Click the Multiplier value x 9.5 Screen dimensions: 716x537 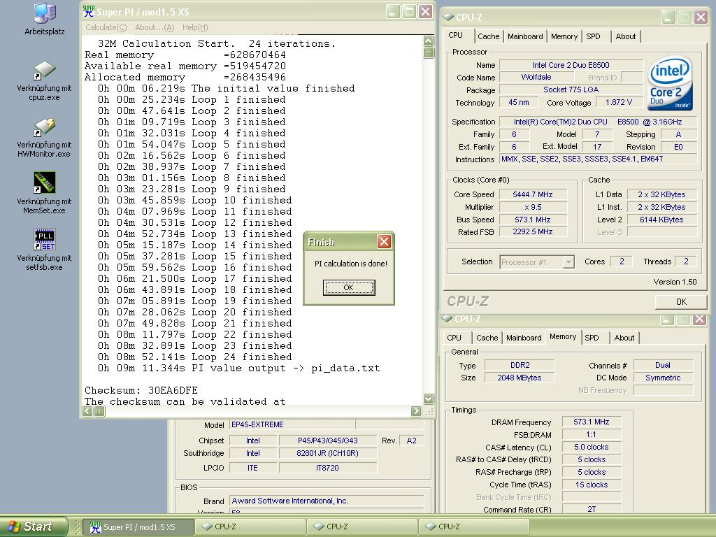click(x=533, y=207)
